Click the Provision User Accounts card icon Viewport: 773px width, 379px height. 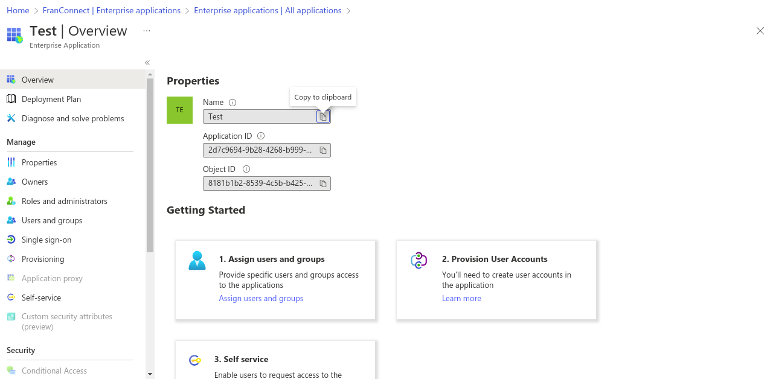[419, 261]
